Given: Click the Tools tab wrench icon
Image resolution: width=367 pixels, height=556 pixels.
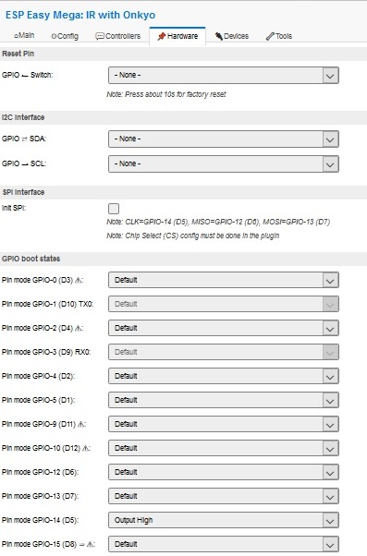Looking at the screenshot, I should pyautogui.click(x=270, y=36).
